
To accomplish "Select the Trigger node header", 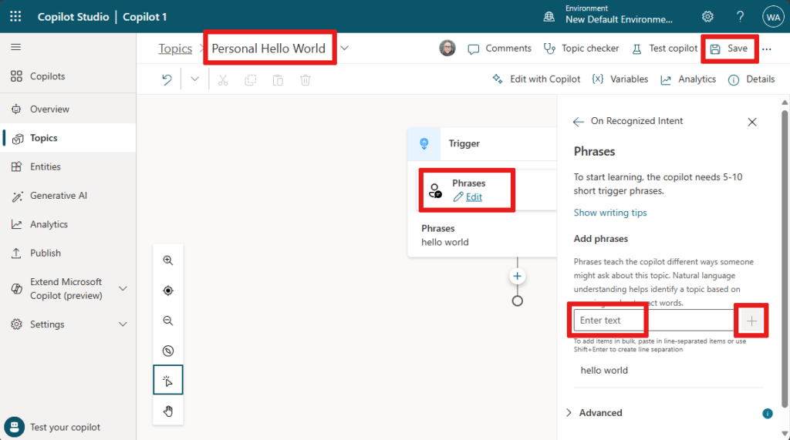I will (482, 143).
